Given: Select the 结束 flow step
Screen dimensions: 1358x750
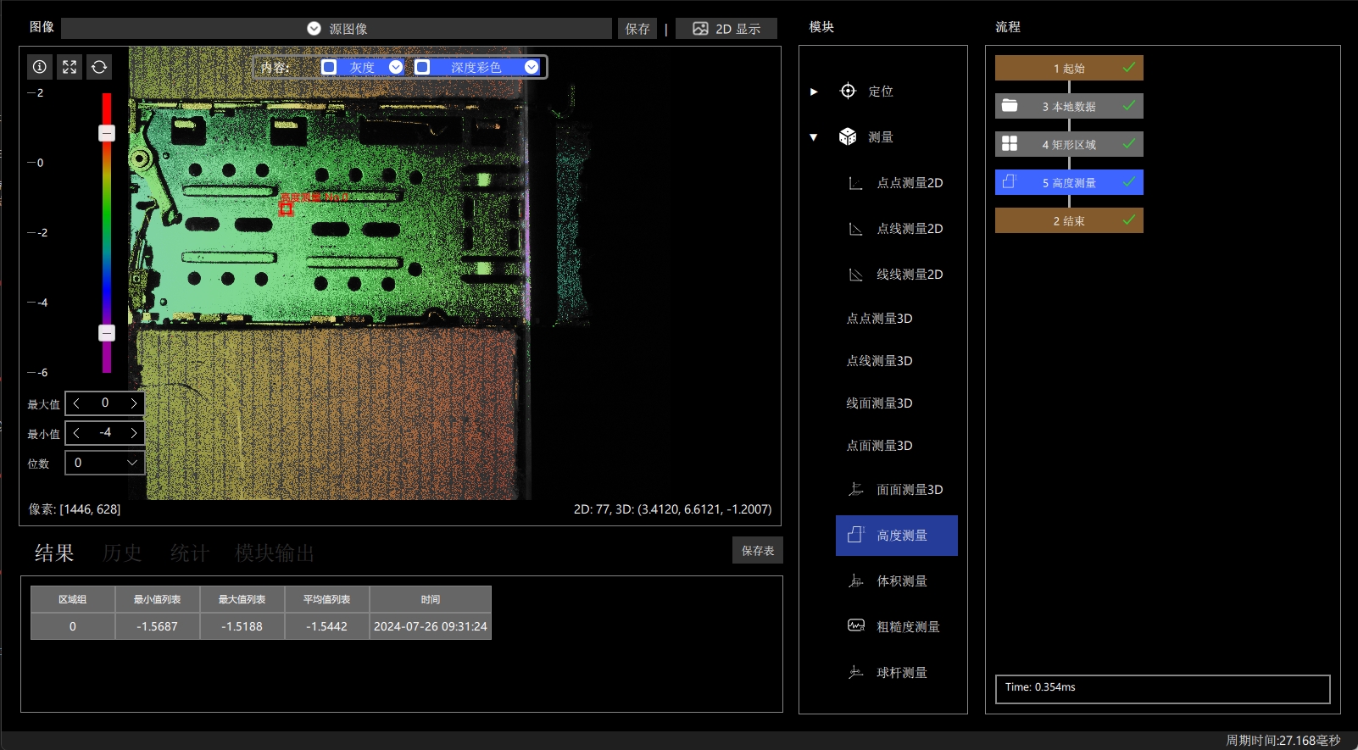Looking at the screenshot, I should pyautogui.click(x=1069, y=220).
